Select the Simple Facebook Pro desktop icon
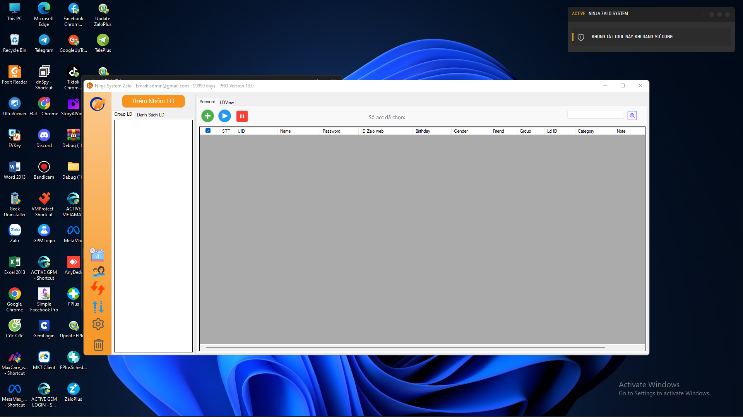The image size is (743, 417). click(44, 300)
